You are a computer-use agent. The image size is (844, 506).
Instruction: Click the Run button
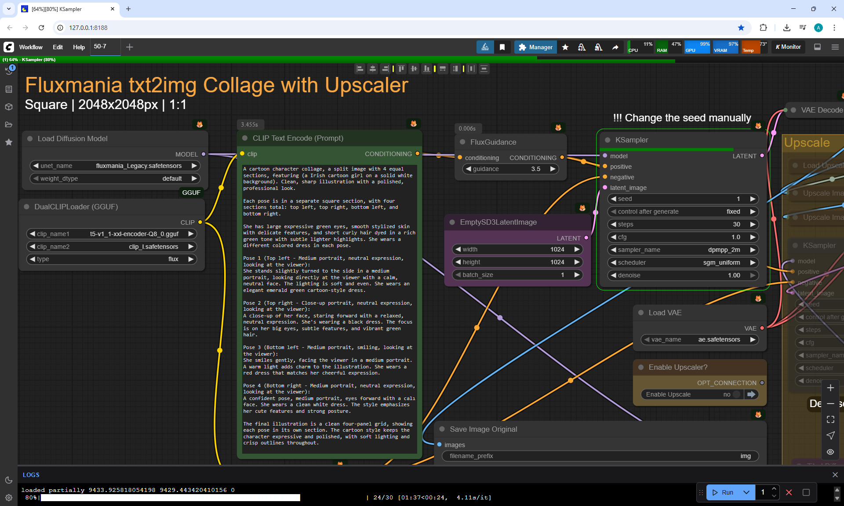coord(723,492)
